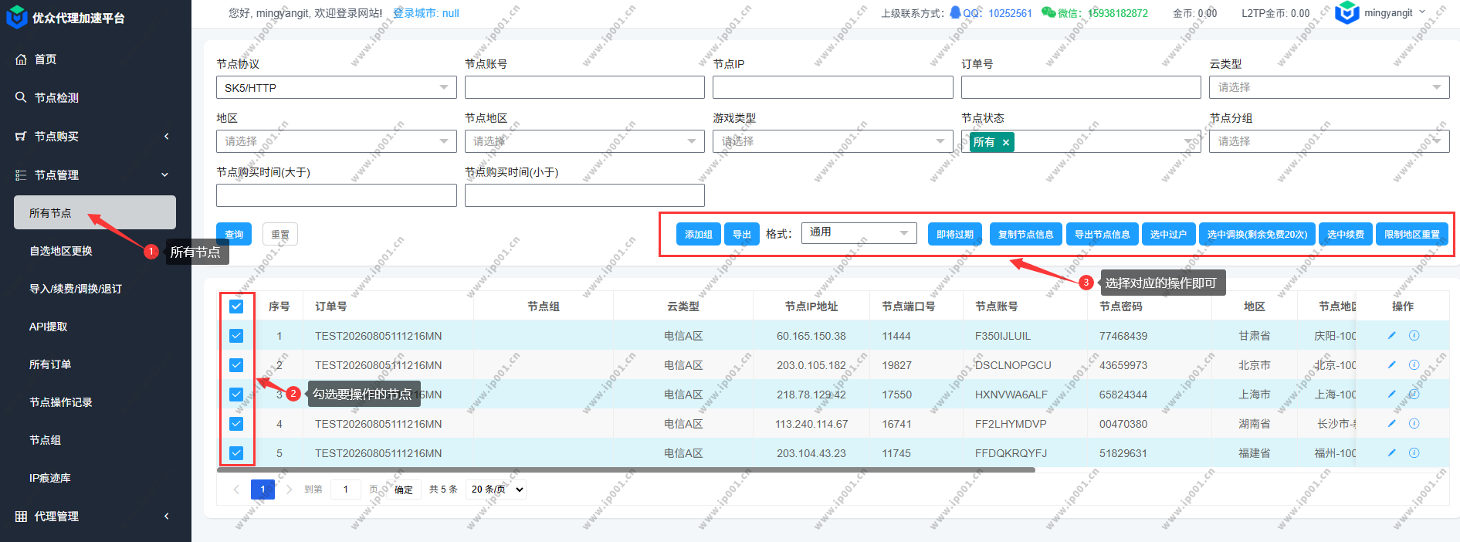Open IP痕迹库 in sidebar
The height and width of the screenshot is (542, 1460).
[50, 478]
